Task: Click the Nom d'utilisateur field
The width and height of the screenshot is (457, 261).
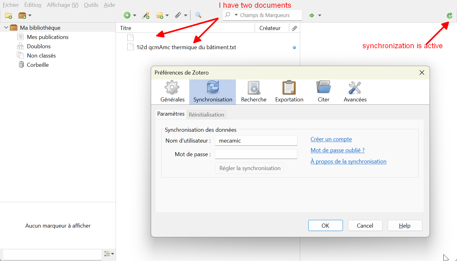Action: coord(256,140)
